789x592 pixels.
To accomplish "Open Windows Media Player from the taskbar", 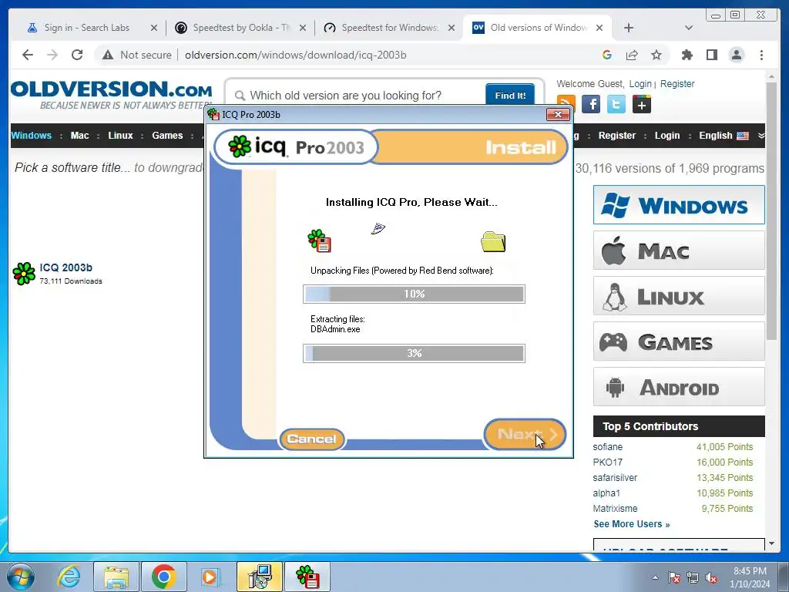I will [210, 577].
